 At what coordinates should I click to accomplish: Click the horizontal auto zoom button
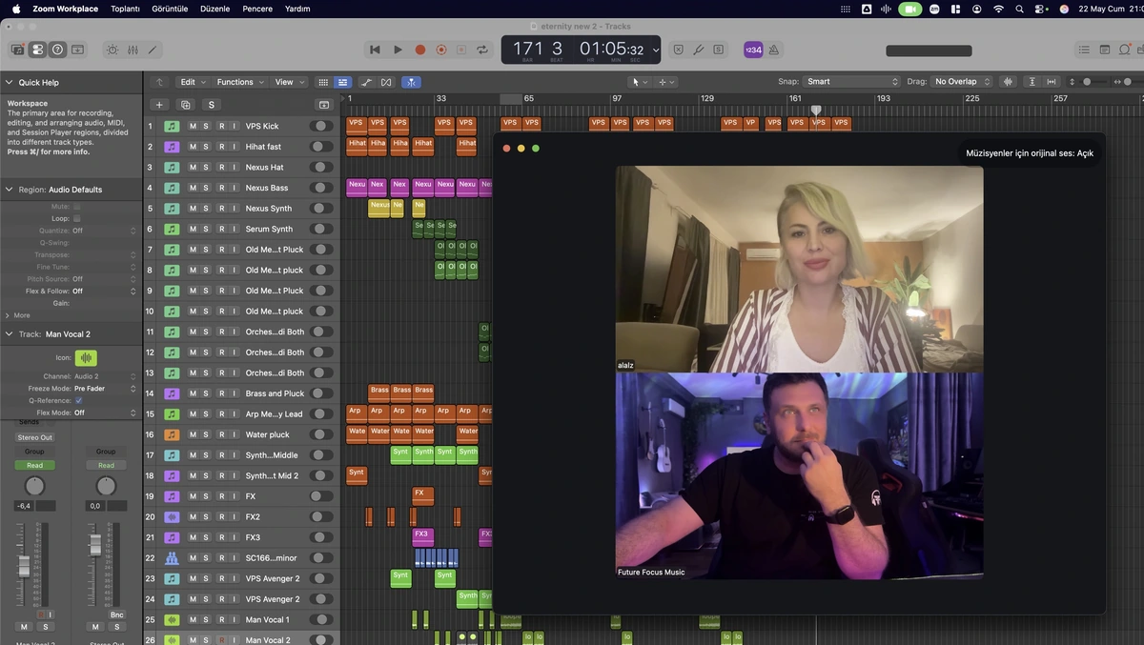pyautogui.click(x=1052, y=82)
